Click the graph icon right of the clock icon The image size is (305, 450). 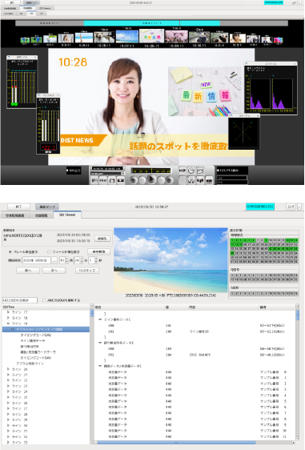[200, 171]
